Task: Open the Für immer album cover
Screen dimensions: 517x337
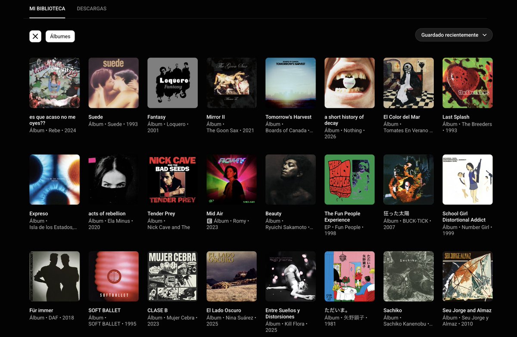Action: tap(55, 276)
